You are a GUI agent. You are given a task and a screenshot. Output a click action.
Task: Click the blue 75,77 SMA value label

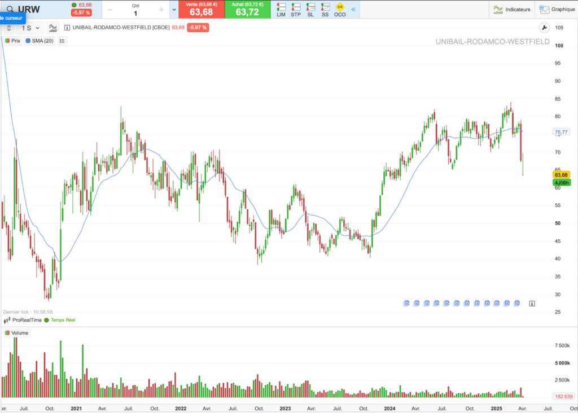[561, 132]
